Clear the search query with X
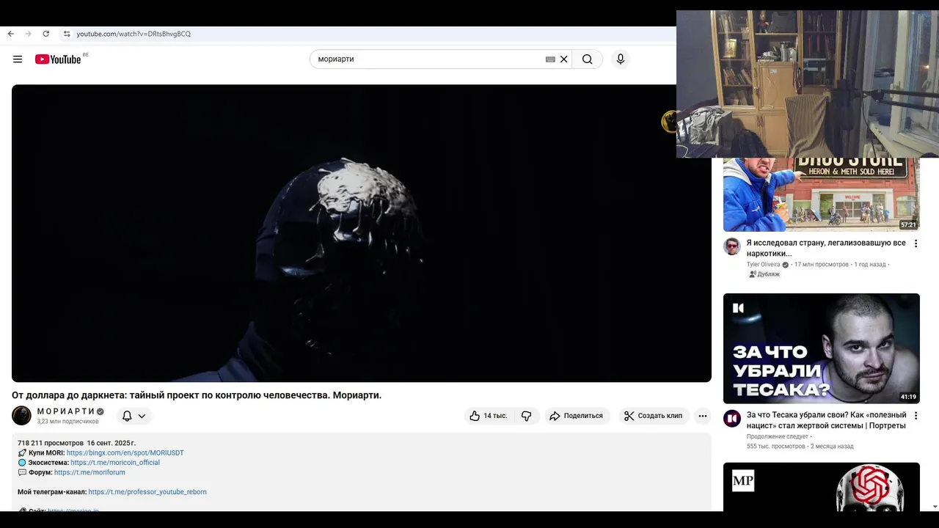Screen dimensions: 939x528 (564, 59)
